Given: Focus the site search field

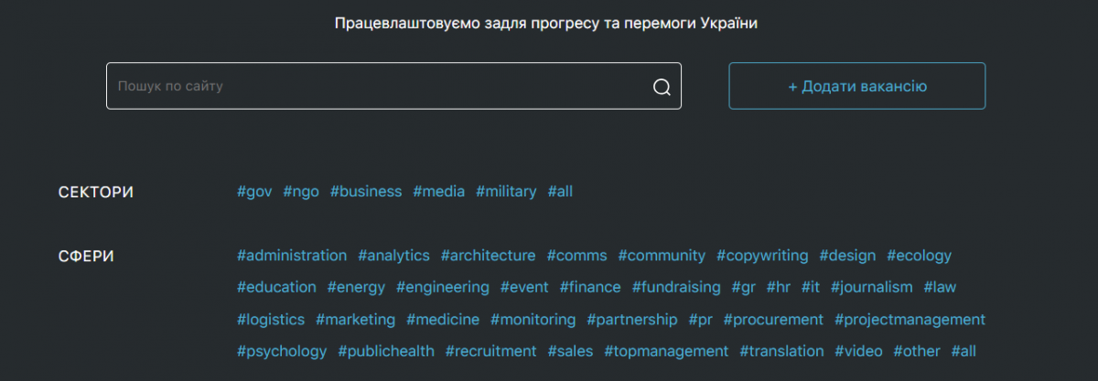Looking at the screenshot, I should [393, 86].
